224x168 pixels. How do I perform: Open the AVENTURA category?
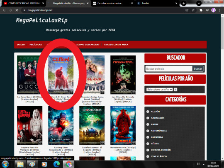(x=157, y=137)
